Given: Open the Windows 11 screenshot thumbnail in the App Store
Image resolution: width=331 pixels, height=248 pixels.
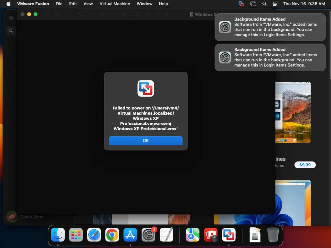Looking at the screenshot, I should pyautogui.click(x=293, y=203).
